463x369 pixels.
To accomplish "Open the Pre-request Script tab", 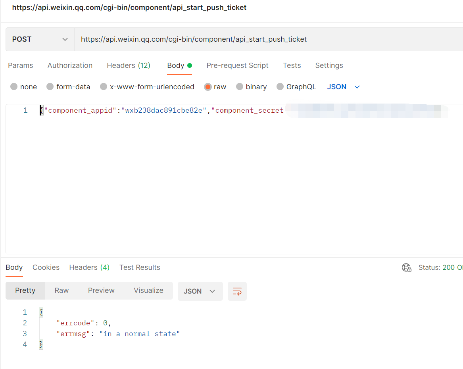I will point(237,65).
